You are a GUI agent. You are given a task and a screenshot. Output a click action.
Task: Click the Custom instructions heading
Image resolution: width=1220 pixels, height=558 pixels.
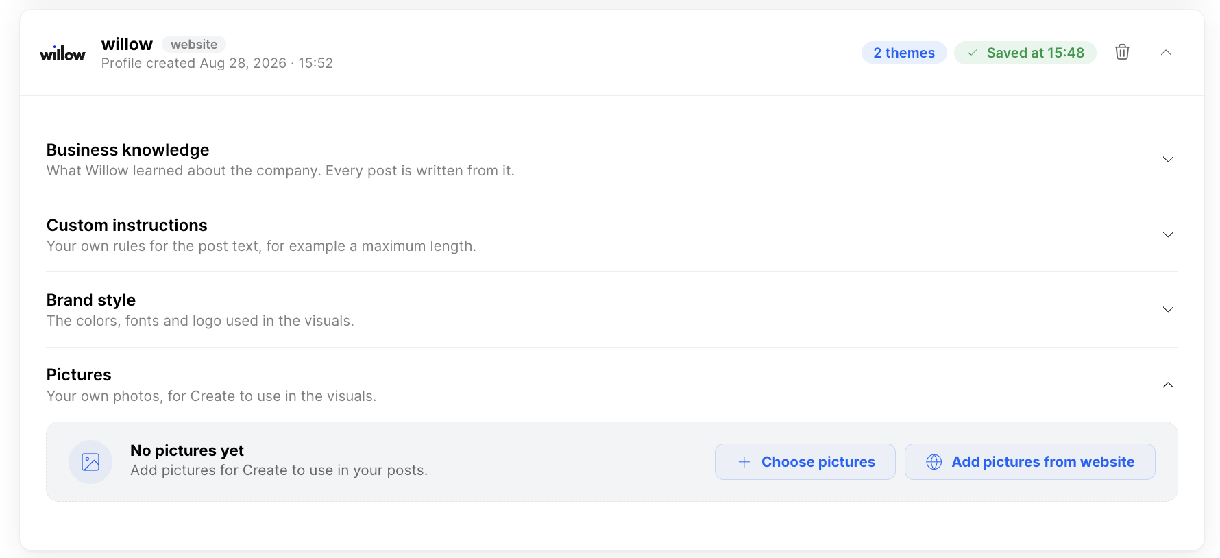pyautogui.click(x=127, y=226)
